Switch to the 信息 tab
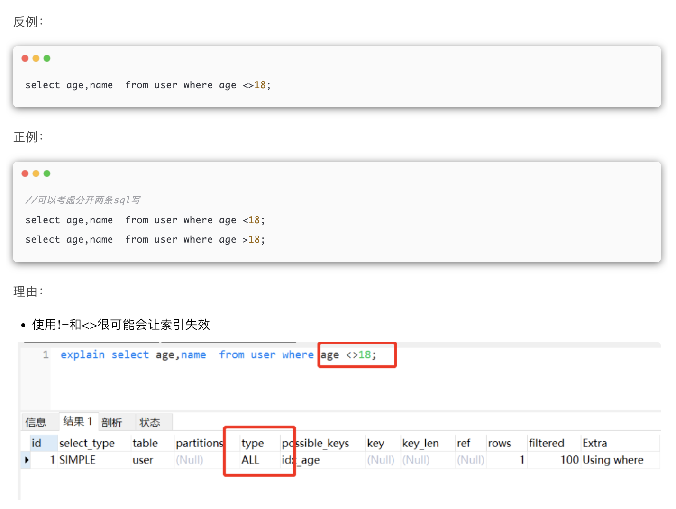Viewport: 676px width, 509px height. click(x=36, y=422)
